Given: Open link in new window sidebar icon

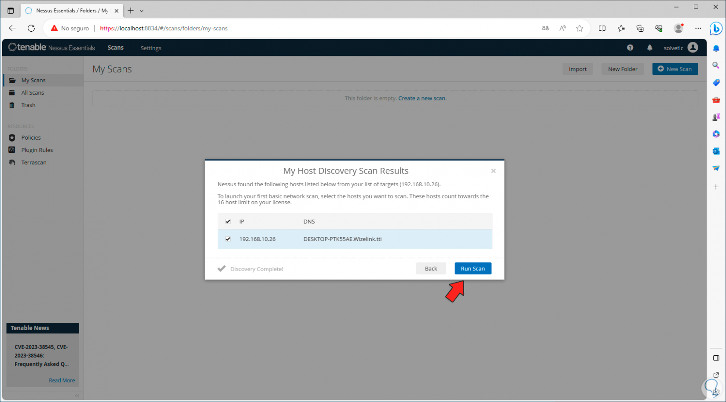Looking at the screenshot, I should (716, 375).
